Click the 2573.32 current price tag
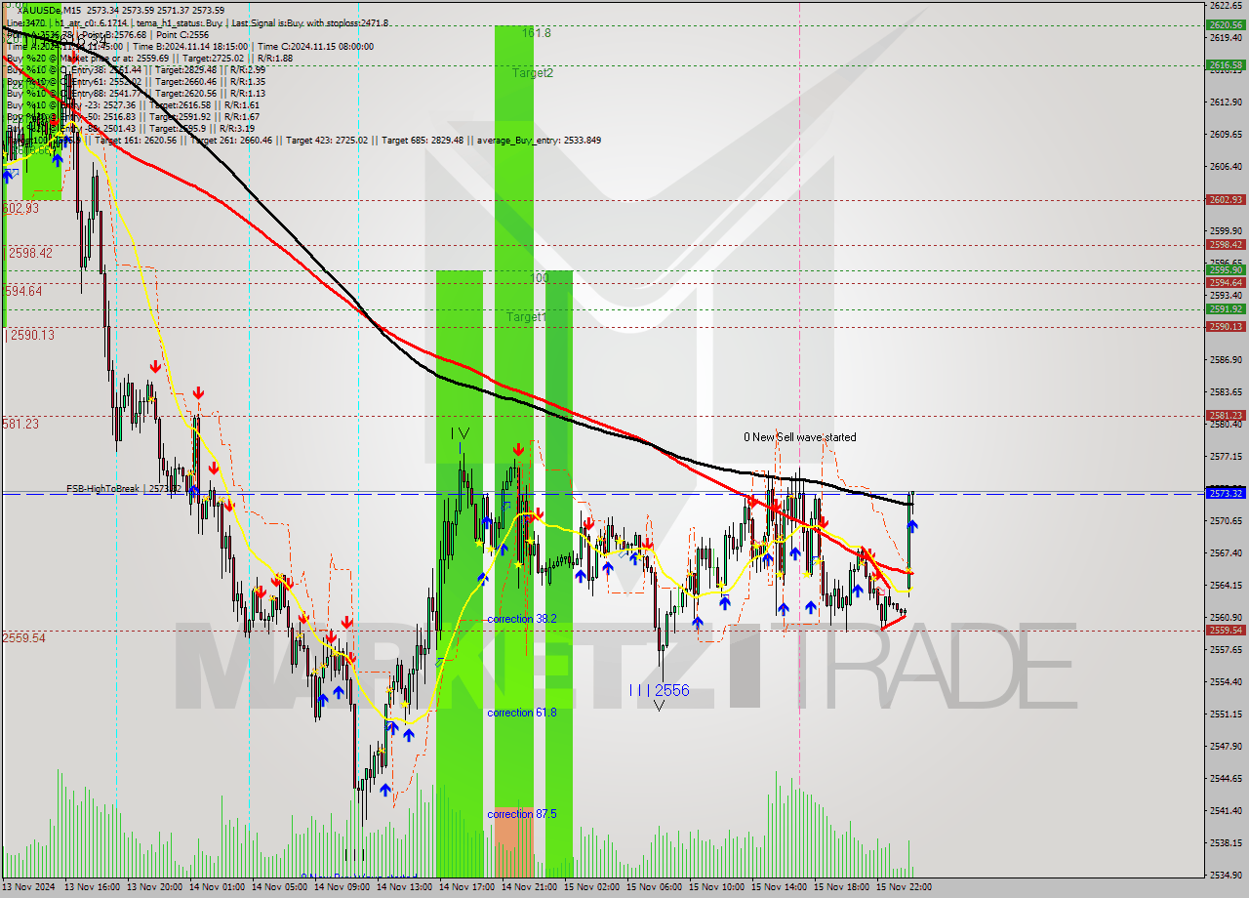Image resolution: width=1249 pixels, height=898 pixels. 1226,493
